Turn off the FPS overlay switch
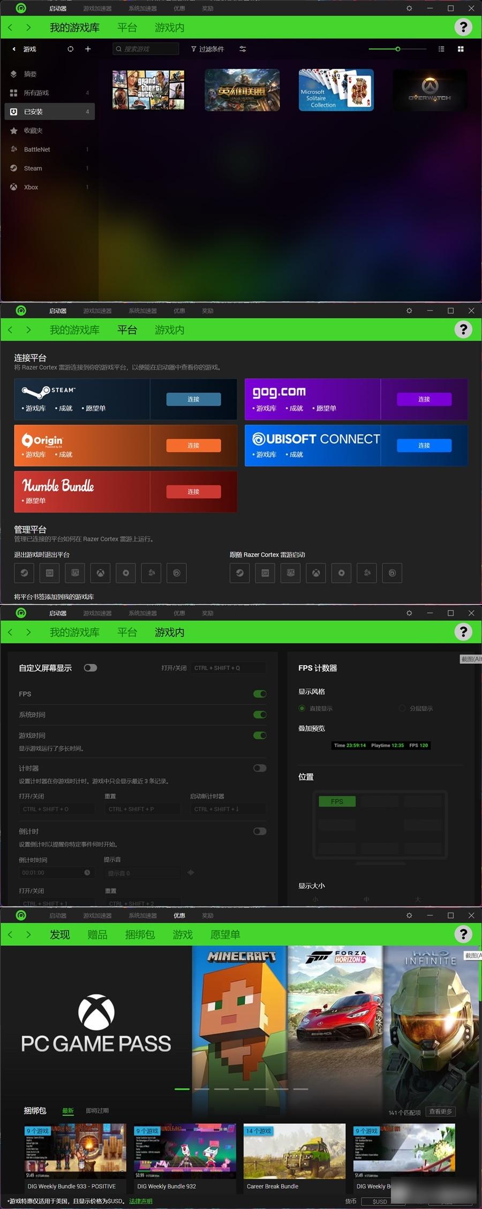 260,694
